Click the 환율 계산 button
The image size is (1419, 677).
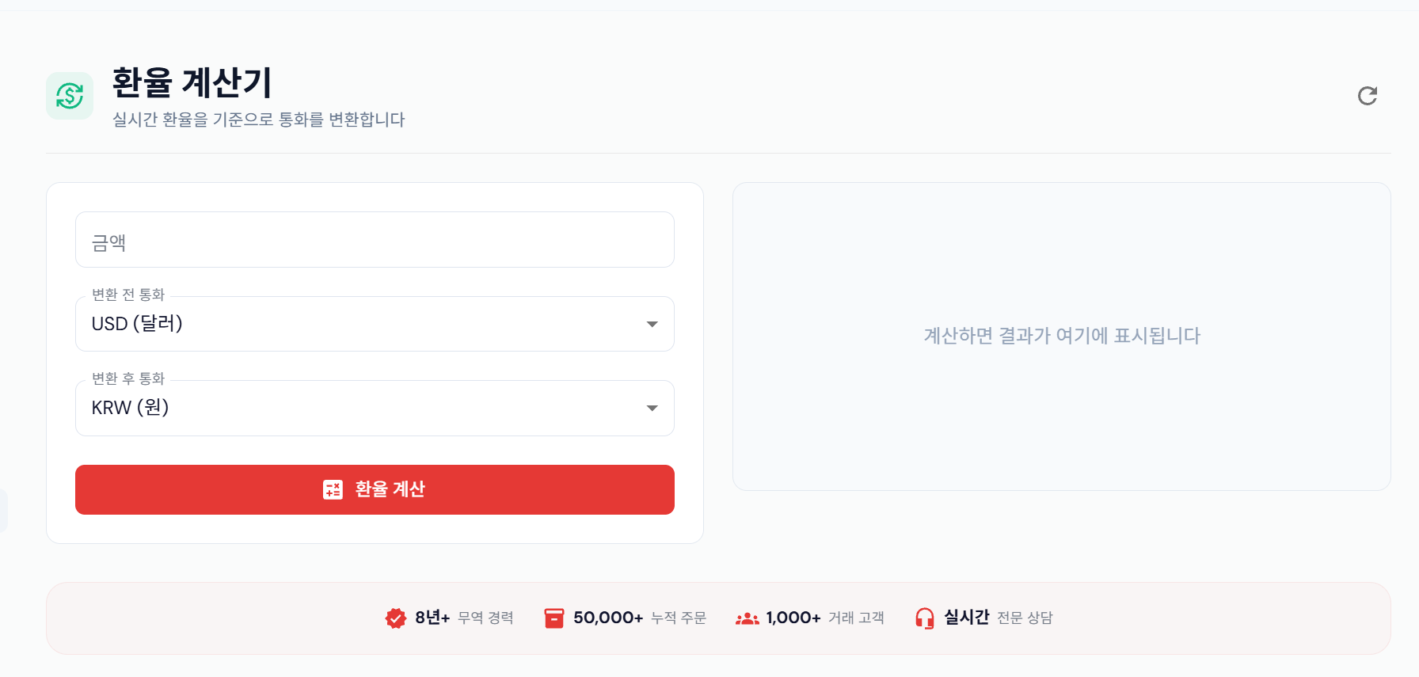tap(375, 489)
